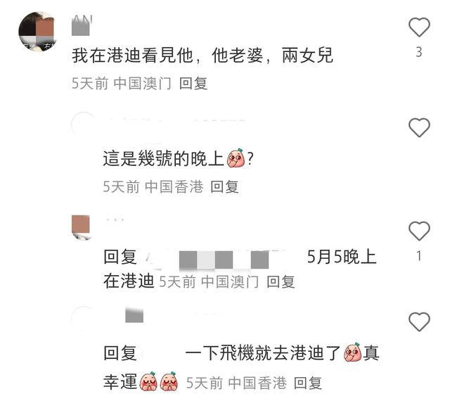Reply to the 真幸運 comment
This screenshot has height=401, width=450.
point(308,383)
